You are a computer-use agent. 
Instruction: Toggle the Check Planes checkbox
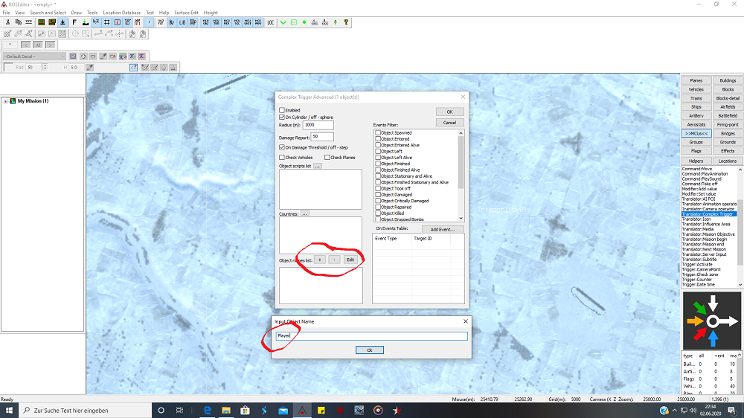click(x=327, y=158)
